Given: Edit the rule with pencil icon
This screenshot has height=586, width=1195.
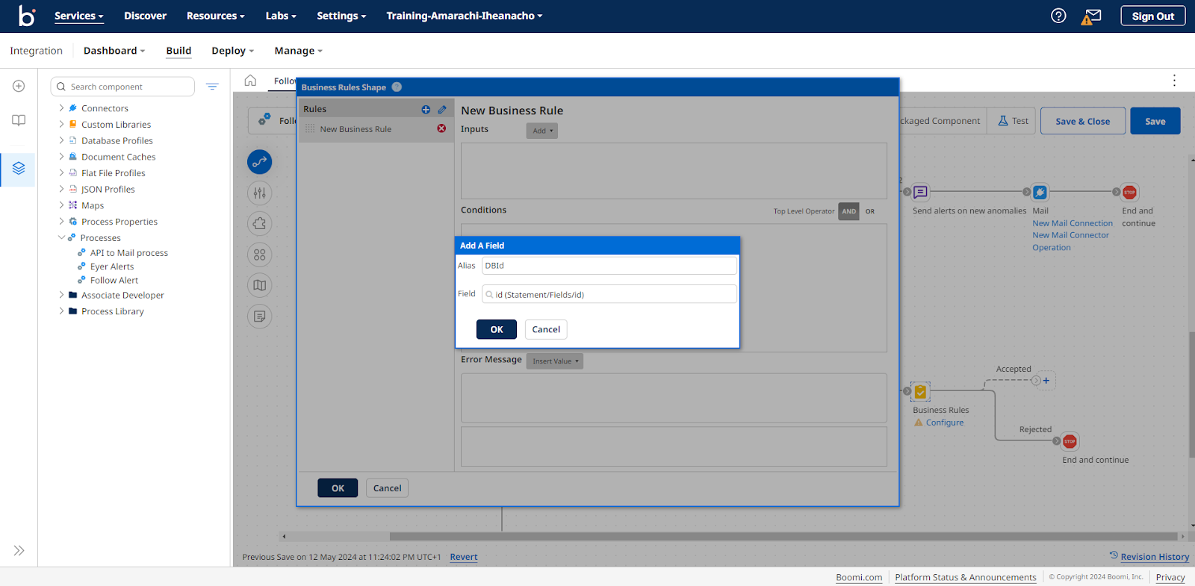Looking at the screenshot, I should [442, 109].
